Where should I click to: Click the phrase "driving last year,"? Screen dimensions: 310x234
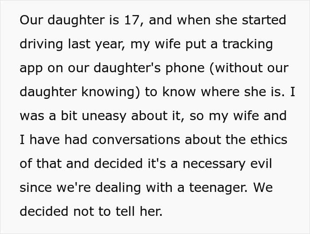[72, 45]
